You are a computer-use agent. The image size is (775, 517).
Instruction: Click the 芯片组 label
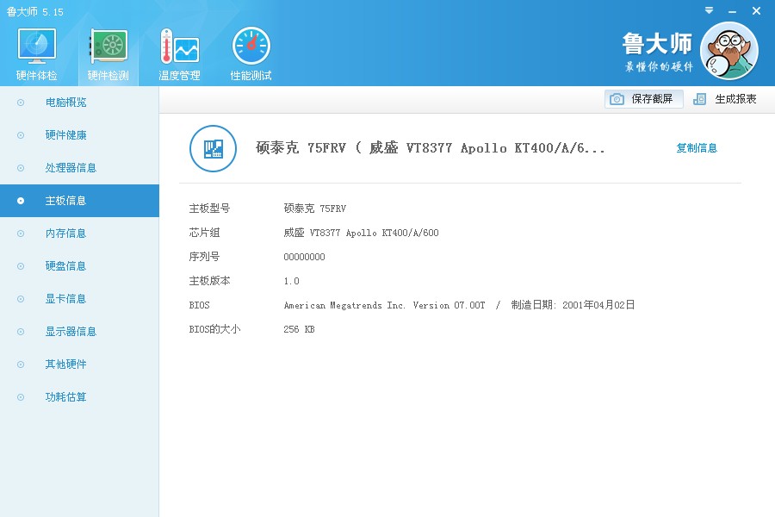tap(204, 233)
